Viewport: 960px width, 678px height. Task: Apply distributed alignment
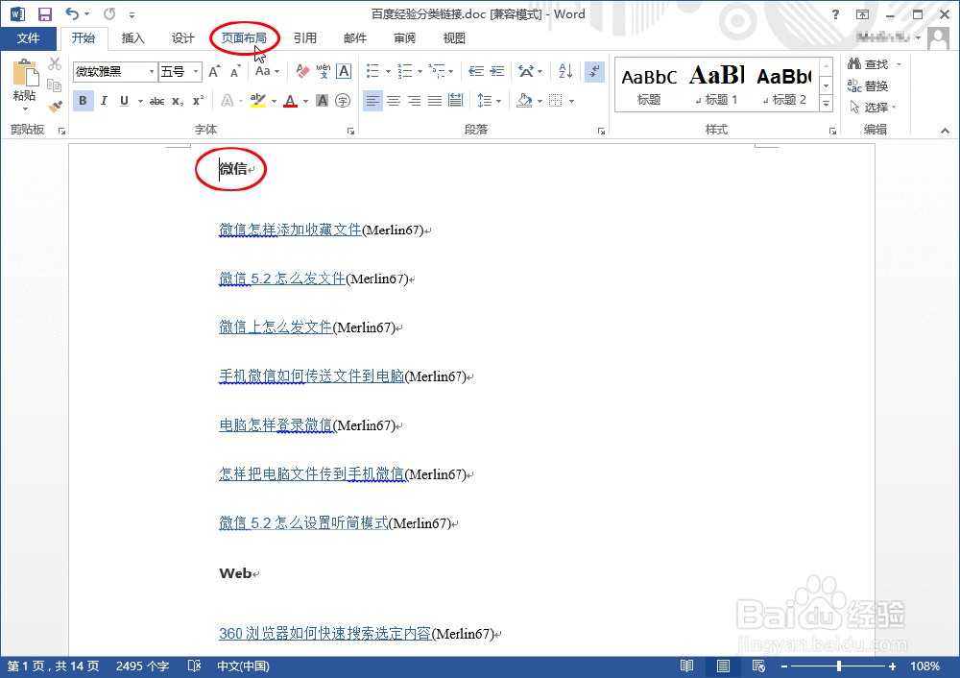coord(455,101)
